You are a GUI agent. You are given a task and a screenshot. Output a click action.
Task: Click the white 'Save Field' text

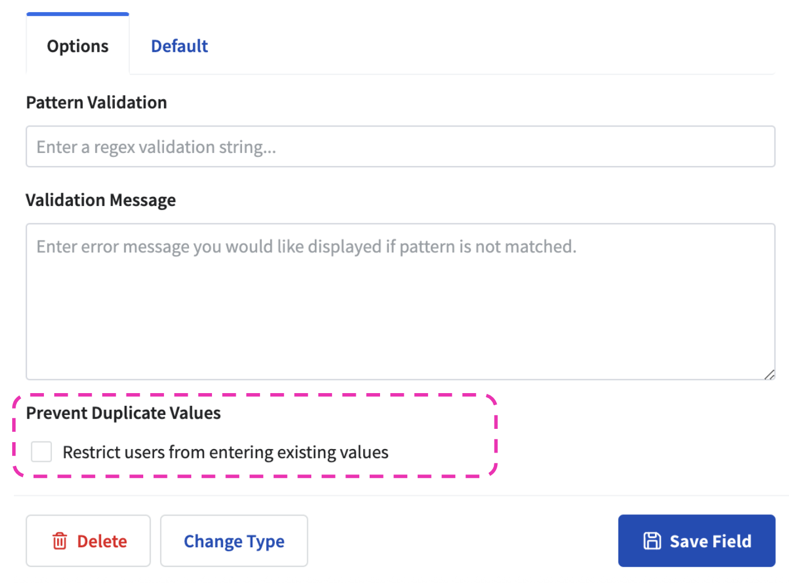710,541
